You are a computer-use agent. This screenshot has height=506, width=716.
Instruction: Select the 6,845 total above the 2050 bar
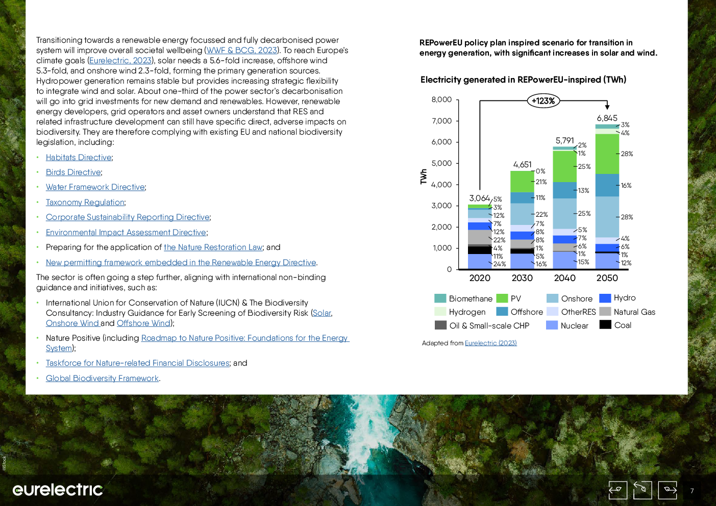[x=607, y=118]
